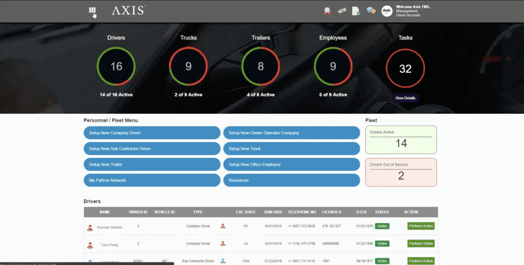Click the AXIS logo in the header
Viewport: 524px width, 265px height.
click(x=128, y=10)
